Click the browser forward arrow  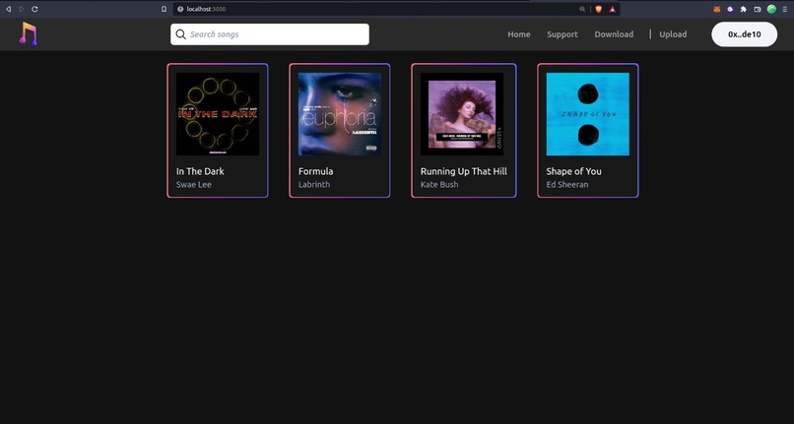(x=22, y=9)
